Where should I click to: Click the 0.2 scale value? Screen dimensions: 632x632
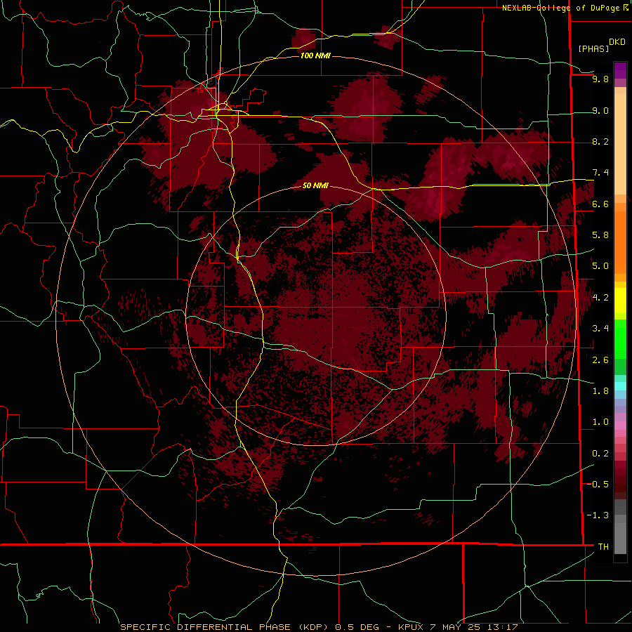pyautogui.click(x=600, y=454)
